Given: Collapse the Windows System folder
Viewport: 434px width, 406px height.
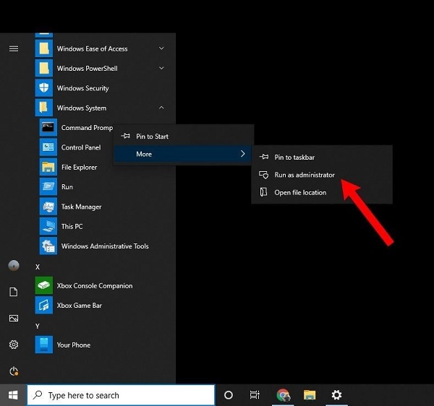Looking at the screenshot, I should 161,108.
